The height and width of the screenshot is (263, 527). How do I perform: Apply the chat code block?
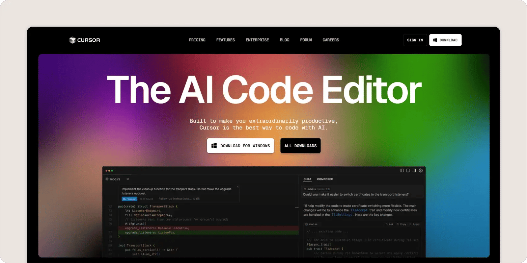point(415,224)
